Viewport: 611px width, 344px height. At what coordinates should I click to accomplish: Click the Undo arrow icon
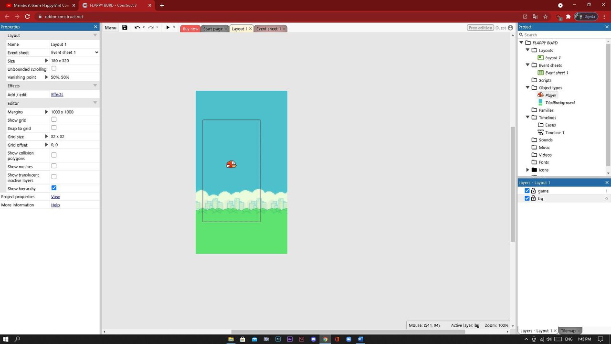(x=137, y=28)
